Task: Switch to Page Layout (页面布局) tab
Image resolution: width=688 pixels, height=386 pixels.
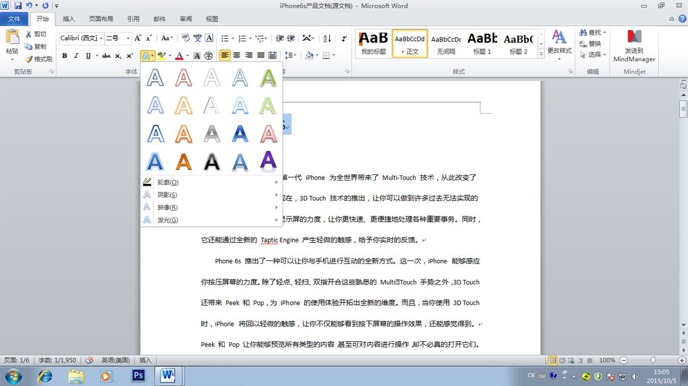Action: (101, 19)
